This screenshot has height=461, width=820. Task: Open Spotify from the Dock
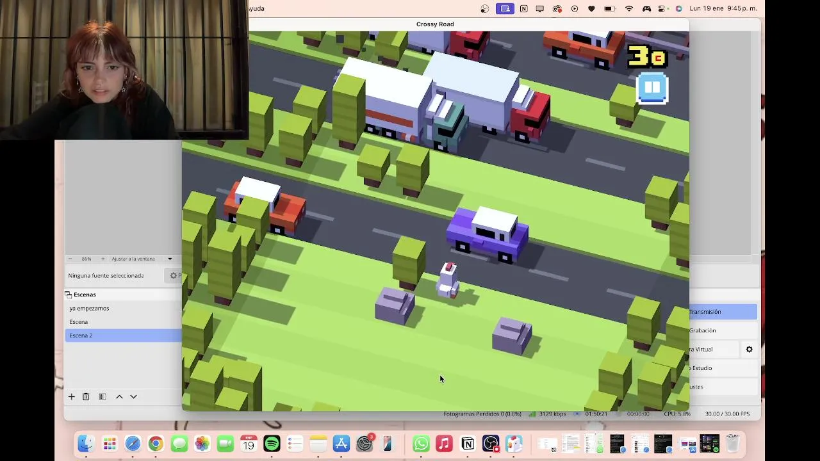coord(272,444)
